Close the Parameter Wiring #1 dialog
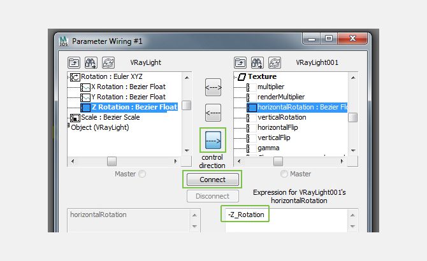Viewport: 427px width, 261px height. (352, 38)
